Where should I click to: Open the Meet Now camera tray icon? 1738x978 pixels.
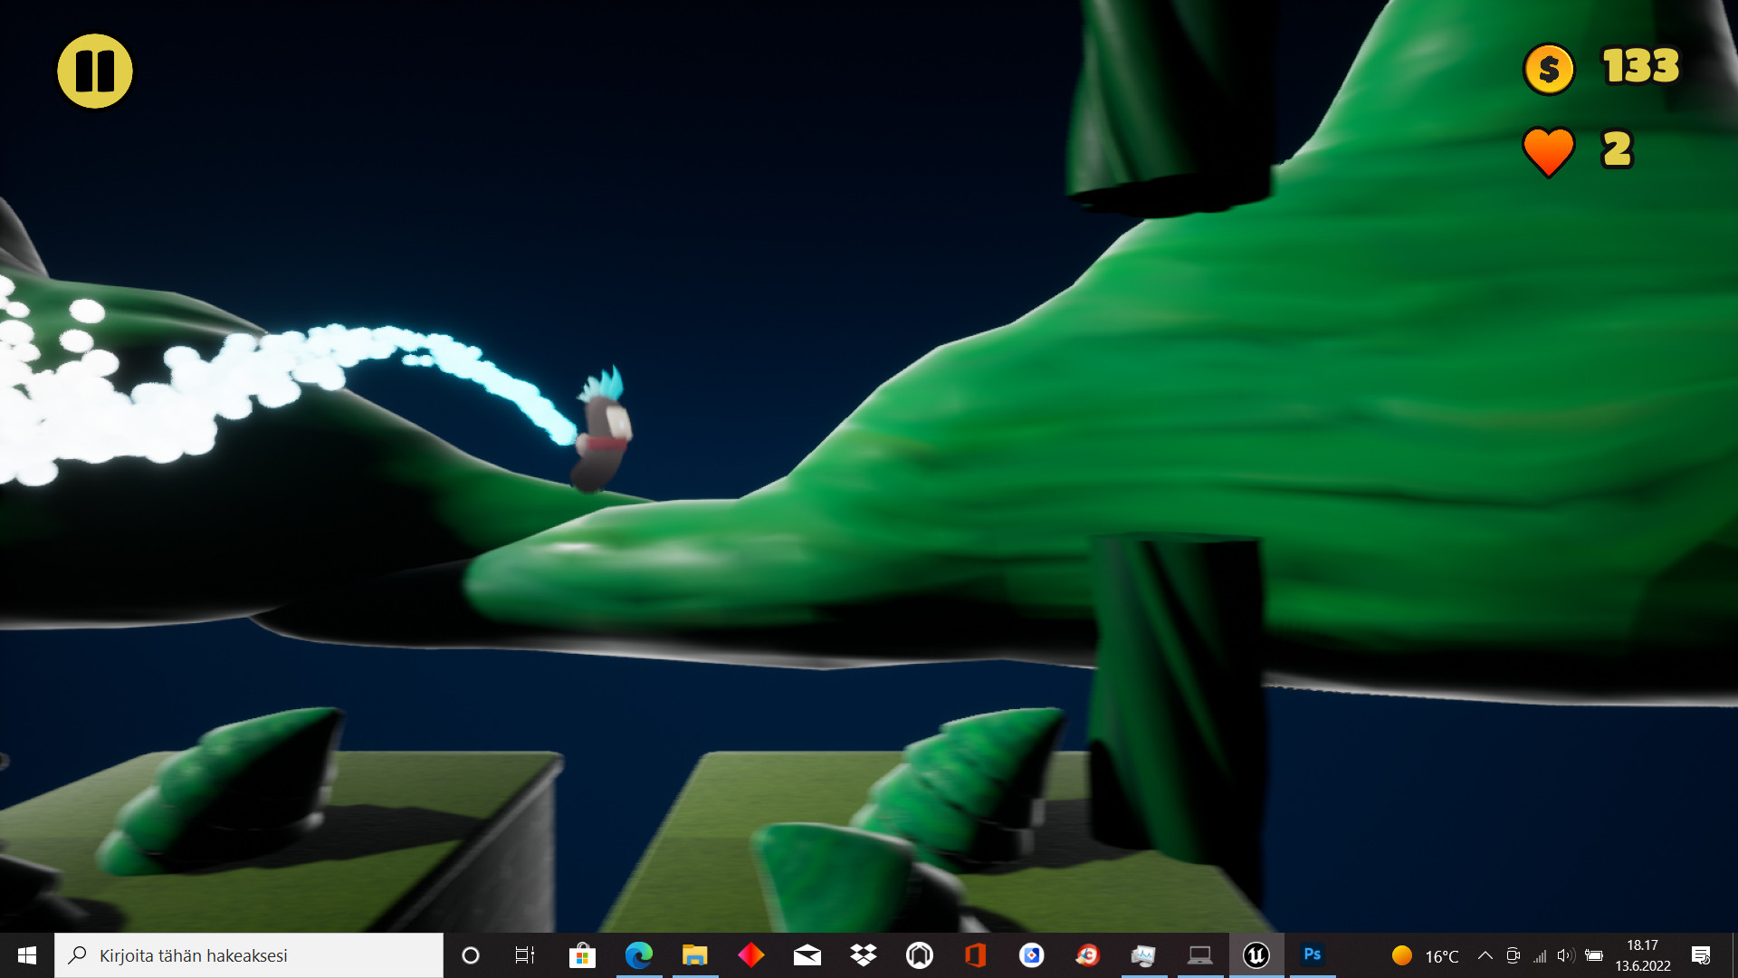coord(1512,955)
